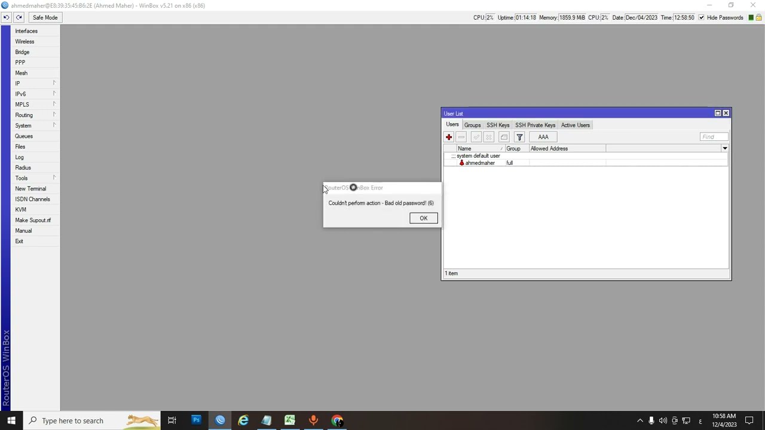Open Task View on the taskbar
The width and height of the screenshot is (765, 430).
tap(172, 420)
